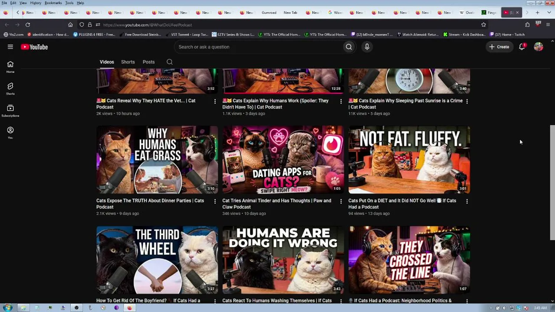Open YouTube notifications bell

click(522, 47)
